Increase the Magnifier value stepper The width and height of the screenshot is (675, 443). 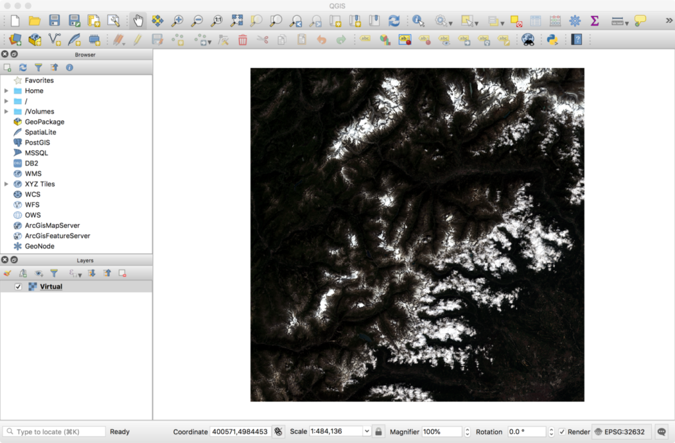point(467,429)
